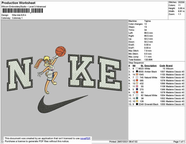Pick the Natural White swatch with 82 stitches
Screen dimensions: 186x144
pyautogui.click(x=137, y=95)
